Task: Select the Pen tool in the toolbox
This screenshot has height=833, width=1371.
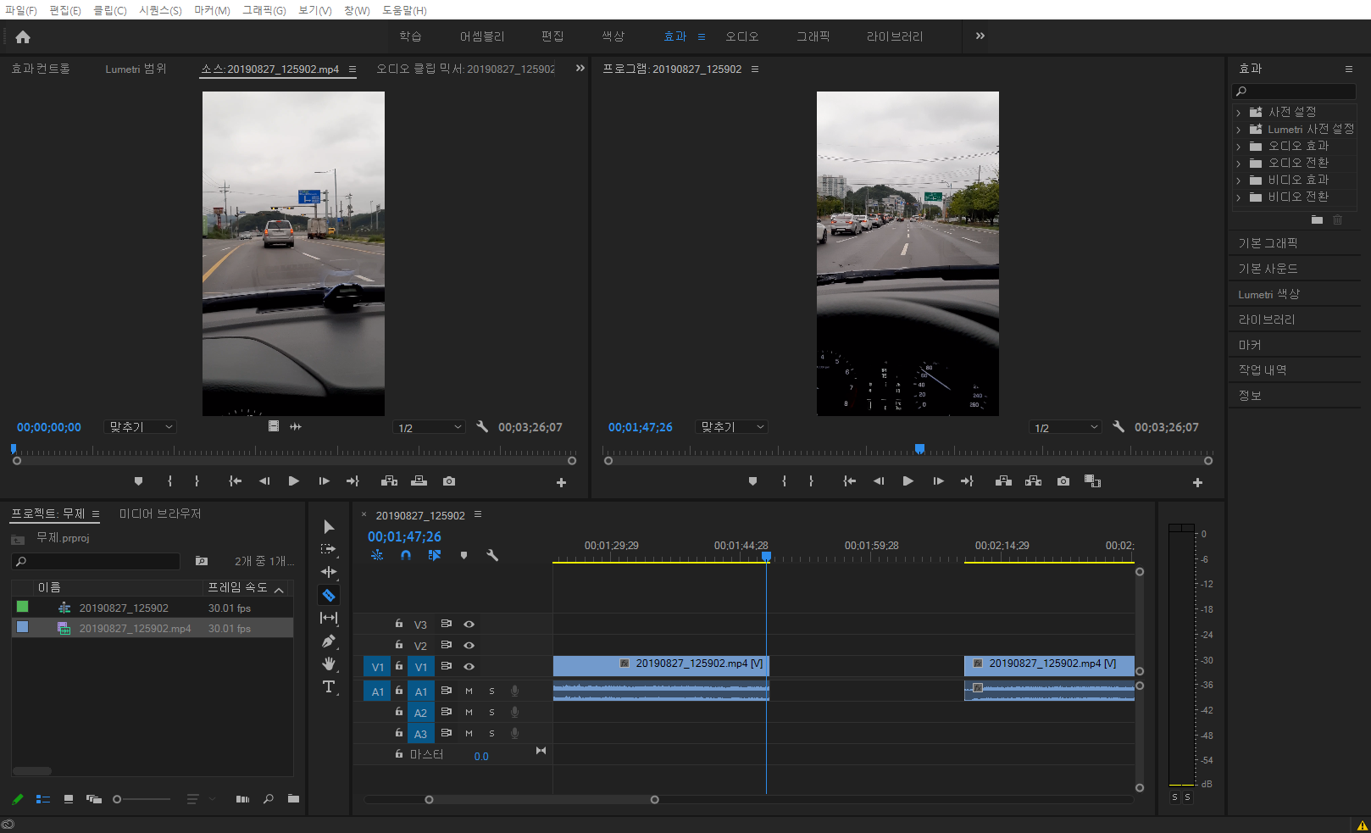Action: coord(329,641)
